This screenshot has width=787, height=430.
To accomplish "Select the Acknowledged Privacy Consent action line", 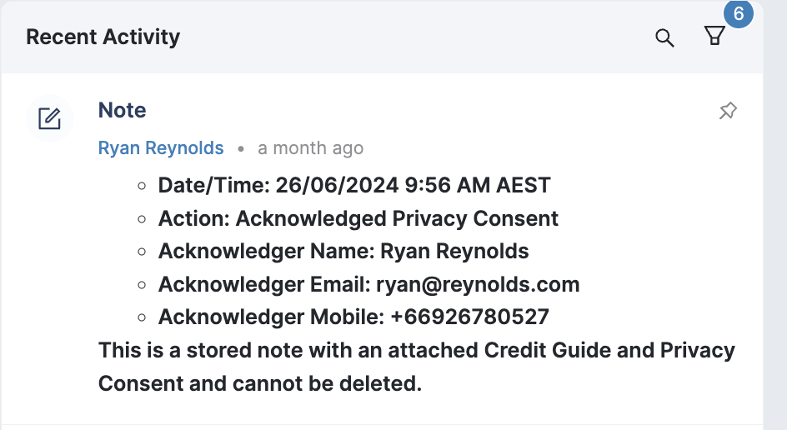I will click(358, 218).
